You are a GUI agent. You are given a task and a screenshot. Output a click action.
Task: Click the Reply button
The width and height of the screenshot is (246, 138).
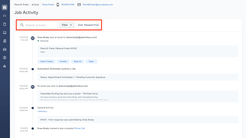[91, 61]
